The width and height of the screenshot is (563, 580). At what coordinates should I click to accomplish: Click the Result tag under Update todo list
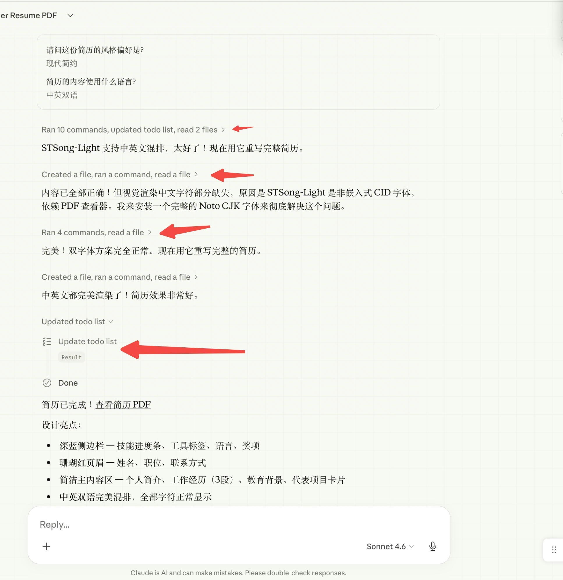[71, 357]
